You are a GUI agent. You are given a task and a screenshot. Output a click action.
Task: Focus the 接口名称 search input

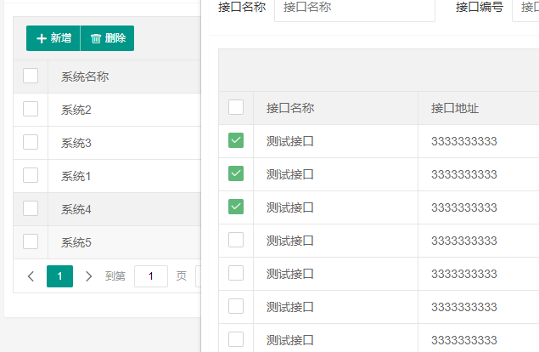[354, 8]
